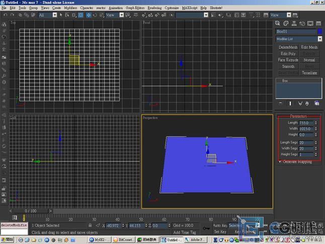This screenshot has height=244, width=325.
Task: Click the Box01 object name field
Action: 296,31
